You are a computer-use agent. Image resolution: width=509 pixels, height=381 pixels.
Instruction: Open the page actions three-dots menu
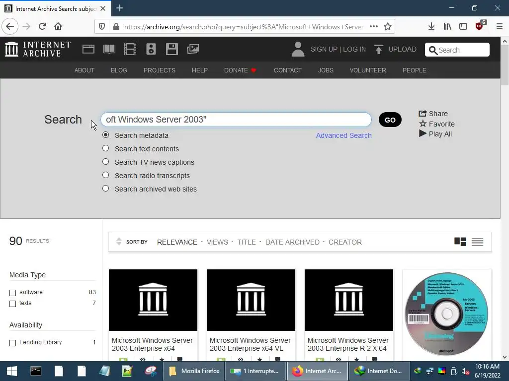coord(374,27)
